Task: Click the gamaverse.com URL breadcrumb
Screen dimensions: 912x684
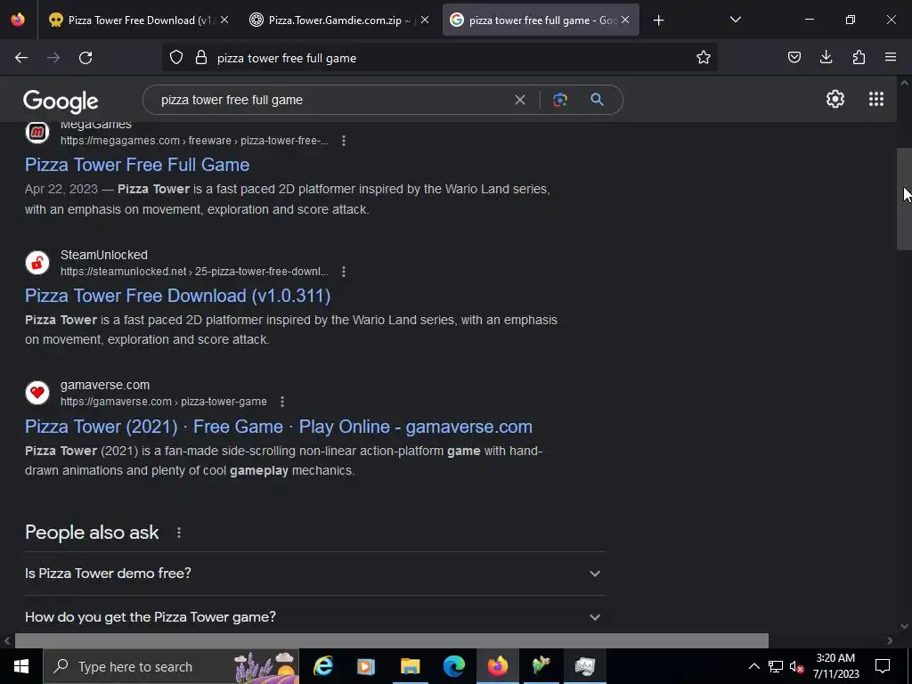Action: (x=164, y=402)
